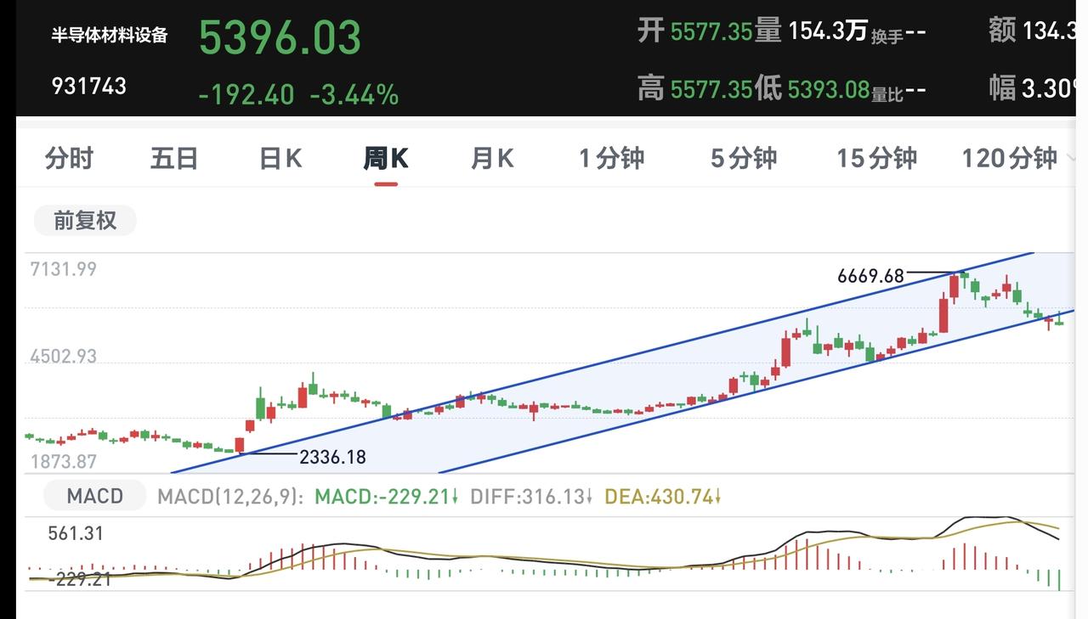Select the 五日 chart tab
The width and height of the screenshot is (1088, 619).
pos(174,159)
